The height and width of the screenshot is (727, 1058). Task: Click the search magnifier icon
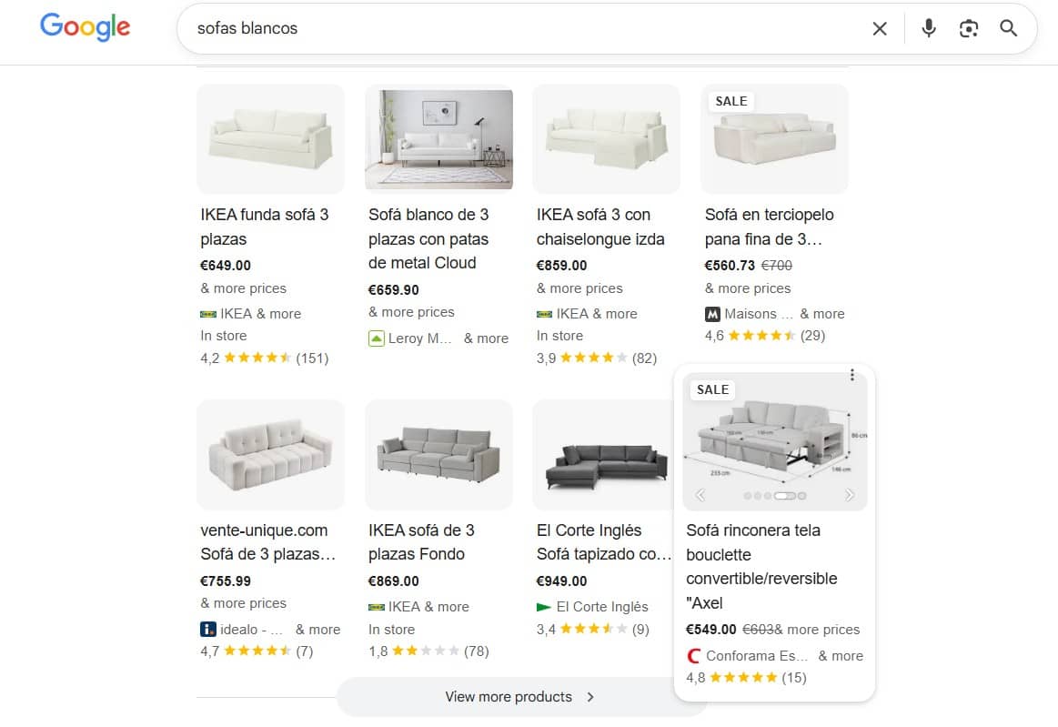coord(1008,28)
